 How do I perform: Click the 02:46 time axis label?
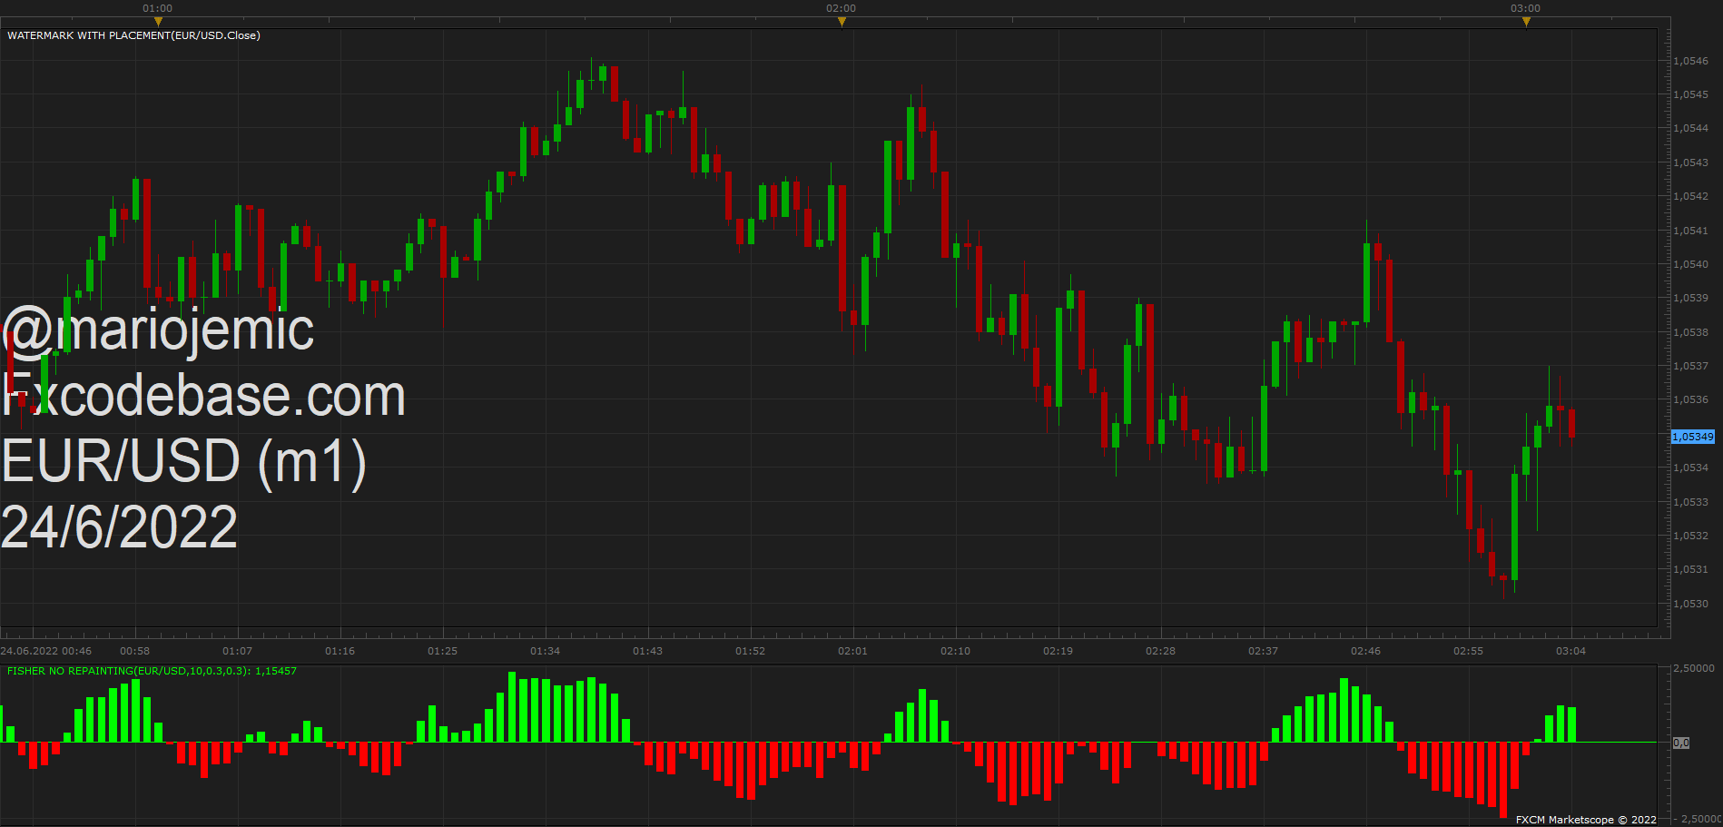1365,651
